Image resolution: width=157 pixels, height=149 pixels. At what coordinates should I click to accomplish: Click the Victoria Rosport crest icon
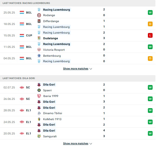pos(39,50)
